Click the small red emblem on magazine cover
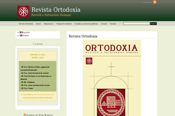This screenshot has height=116, width=175. click(x=89, y=61)
